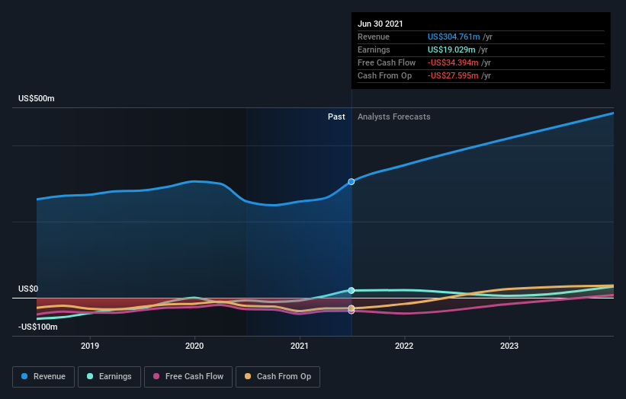
Task: Toggle the Free Cash Flow legend button
Action: 188,377
